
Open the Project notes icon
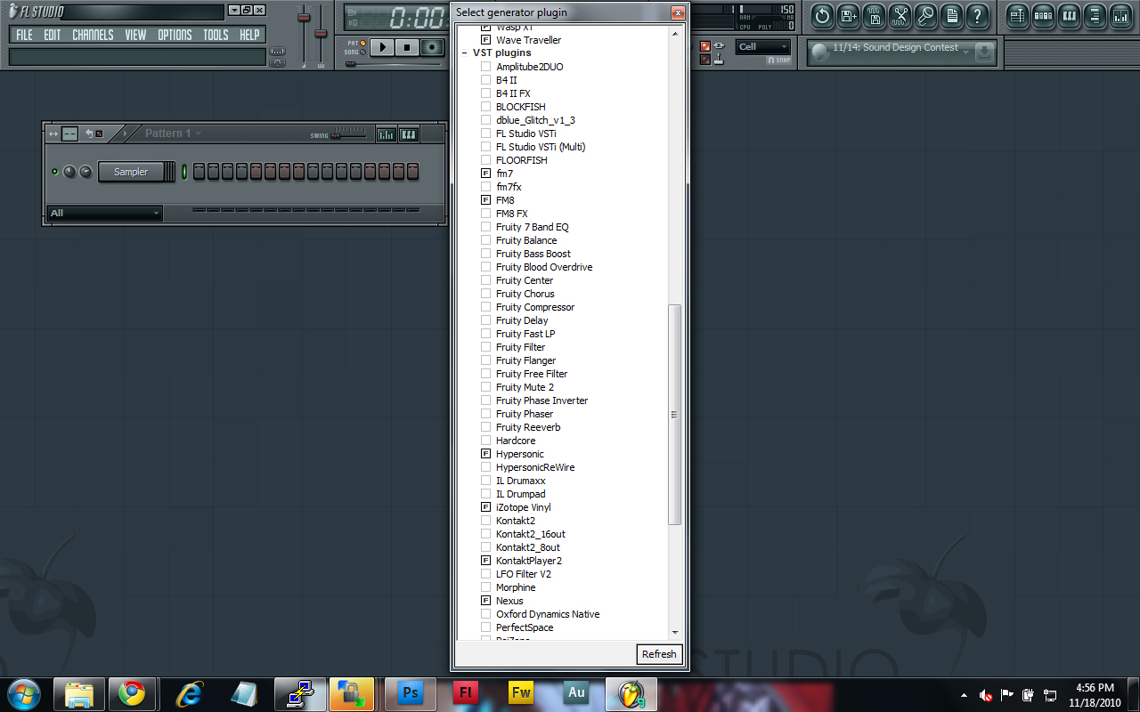point(952,16)
